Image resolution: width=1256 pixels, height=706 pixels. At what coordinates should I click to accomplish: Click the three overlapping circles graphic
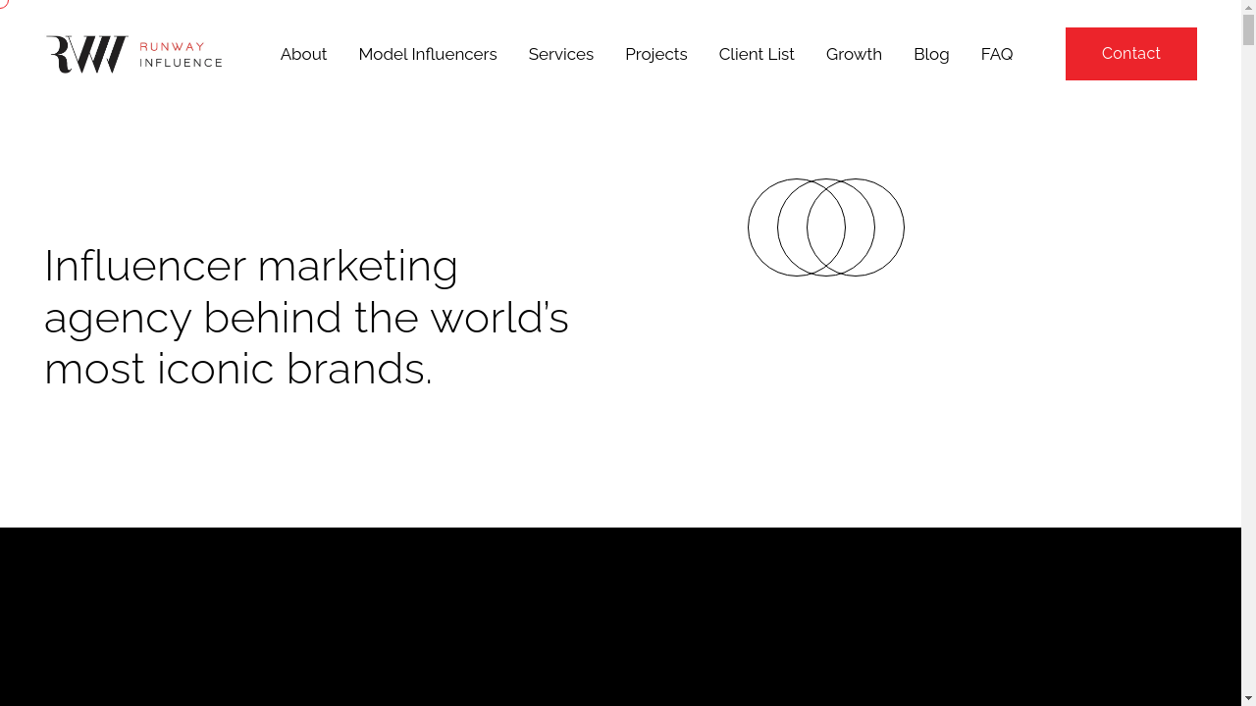[x=826, y=227]
